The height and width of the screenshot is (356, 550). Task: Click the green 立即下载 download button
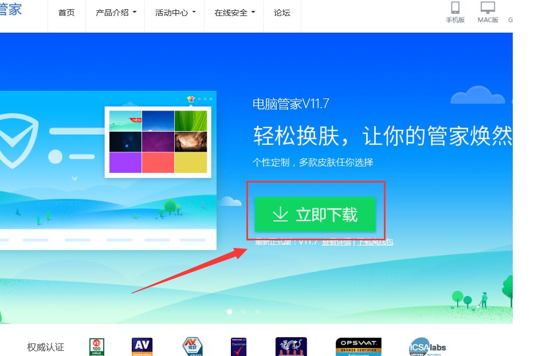point(315,214)
